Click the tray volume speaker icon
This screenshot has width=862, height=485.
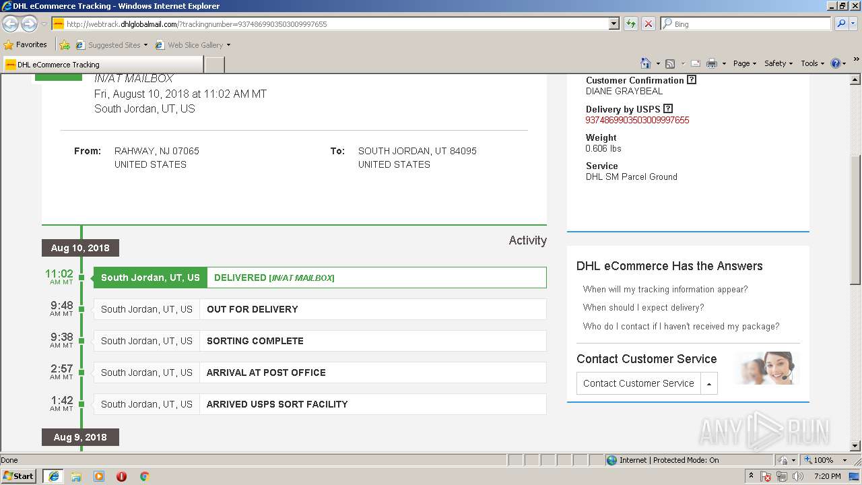798,476
